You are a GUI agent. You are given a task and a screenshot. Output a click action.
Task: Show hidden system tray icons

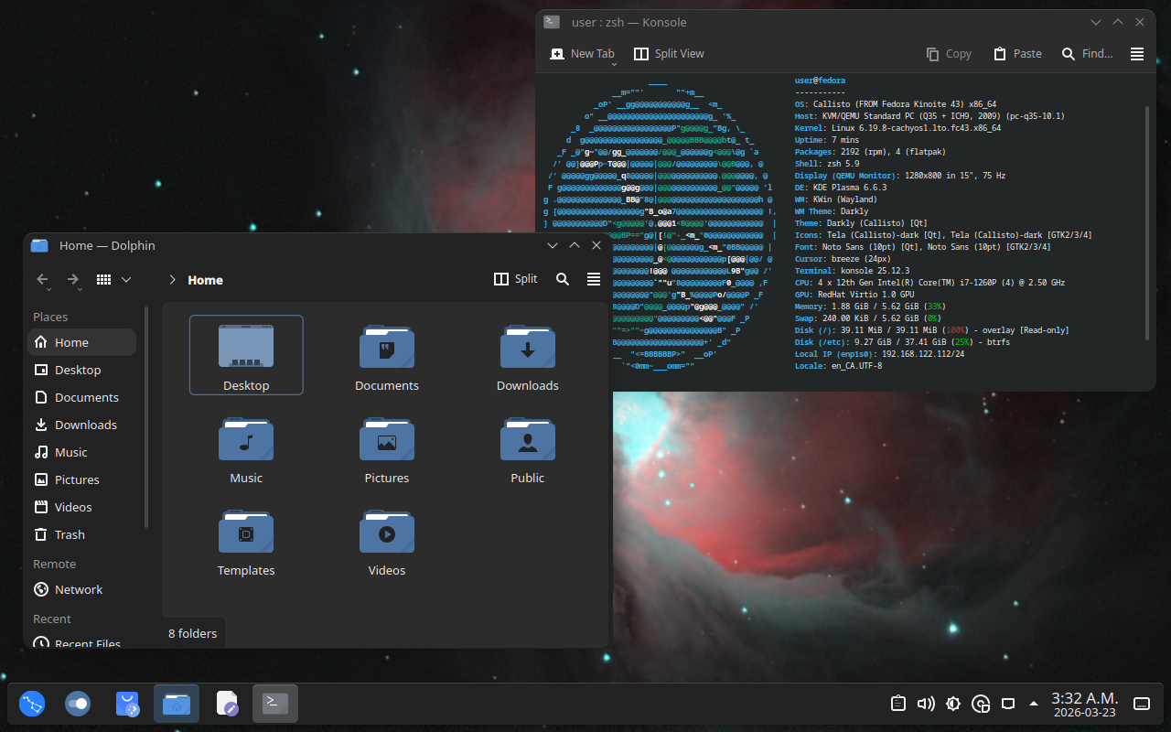pyautogui.click(x=1034, y=704)
